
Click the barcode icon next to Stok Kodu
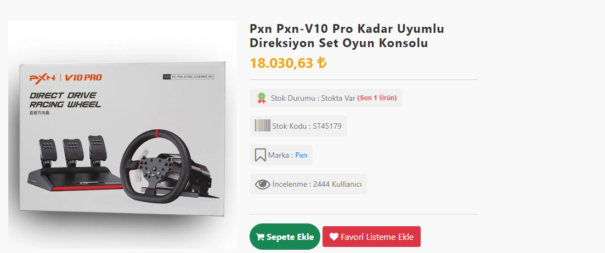pyautogui.click(x=262, y=125)
